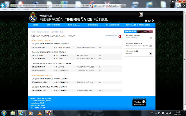This screenshot has height=116, width=186.
Task: Select the Federación Tinerfeña de Fú... browser tab
Action: tap(107, 6)
